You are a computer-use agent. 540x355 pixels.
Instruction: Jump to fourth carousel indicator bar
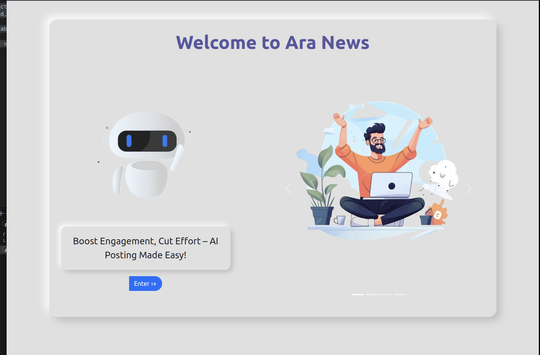pos(400,294)
